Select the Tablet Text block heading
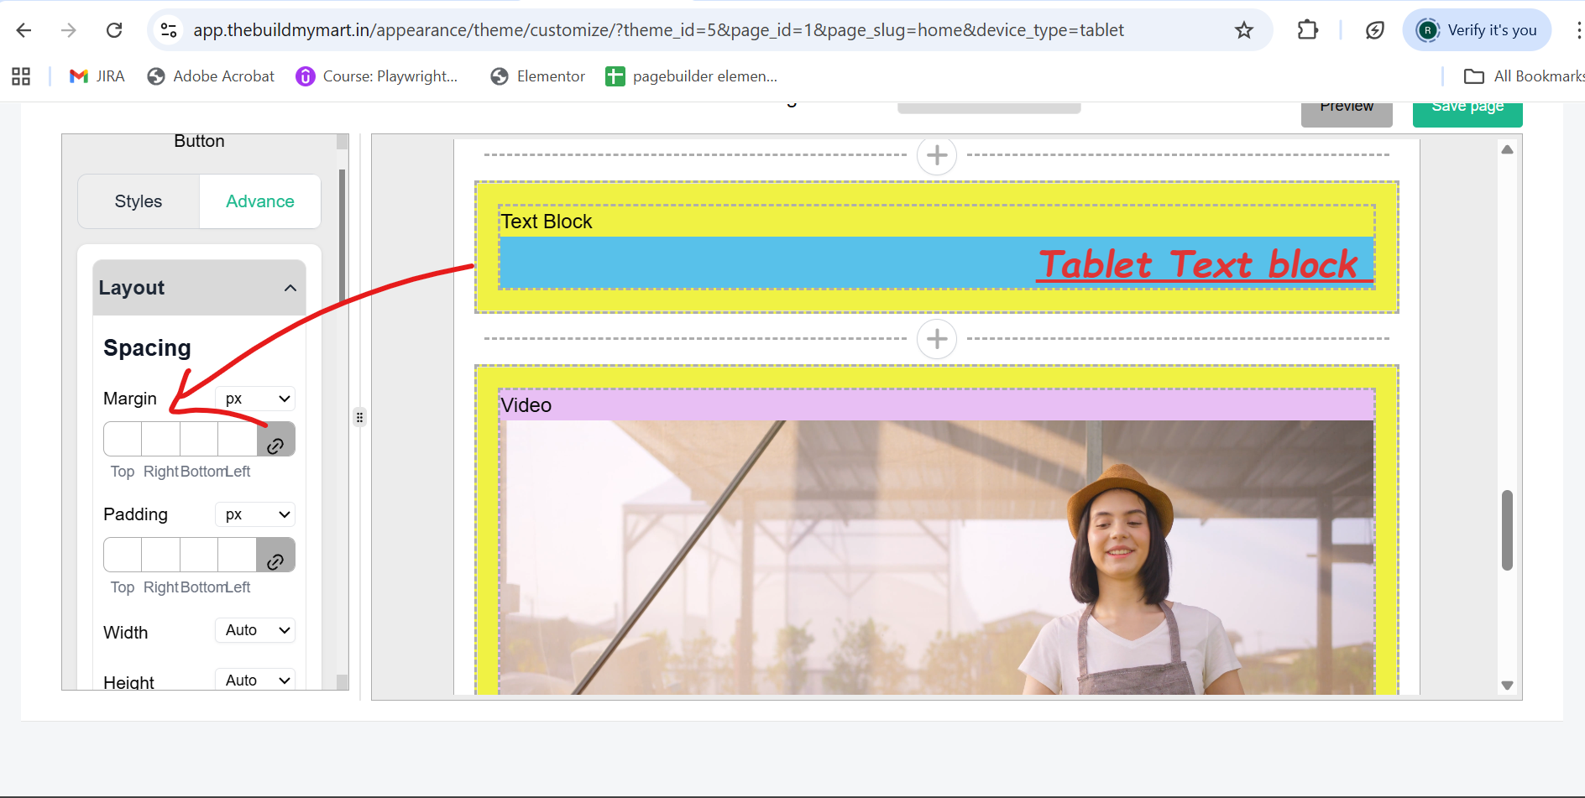 (1198, 264)
